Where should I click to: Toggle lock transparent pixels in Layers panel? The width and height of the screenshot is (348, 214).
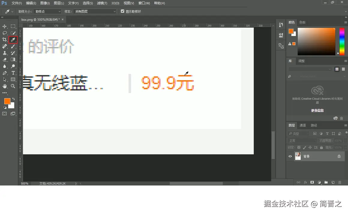point(298,147)
